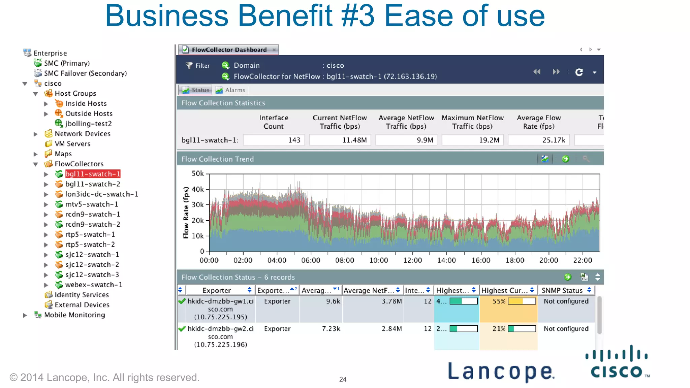Click the green arrow icon in Flow Collection Trend
The height and width of the screenshot is (388, 690).
click(566, 159)
